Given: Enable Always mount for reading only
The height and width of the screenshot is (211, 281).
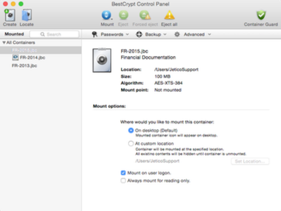Looking at the screenshot, I should pyautogui.click(x=123, y=181).
